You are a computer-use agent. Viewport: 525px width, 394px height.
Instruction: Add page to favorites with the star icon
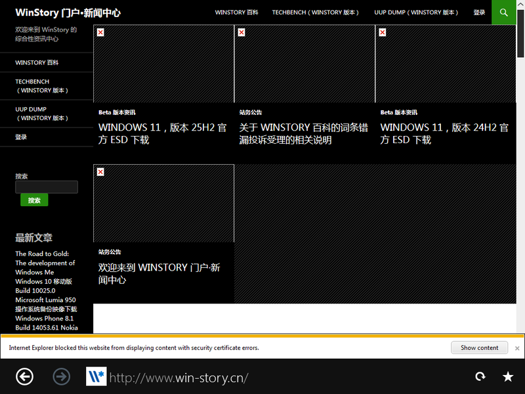click(x=508, y=376)
